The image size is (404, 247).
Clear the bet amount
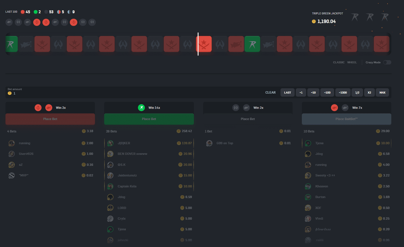[x=270, y=92]
